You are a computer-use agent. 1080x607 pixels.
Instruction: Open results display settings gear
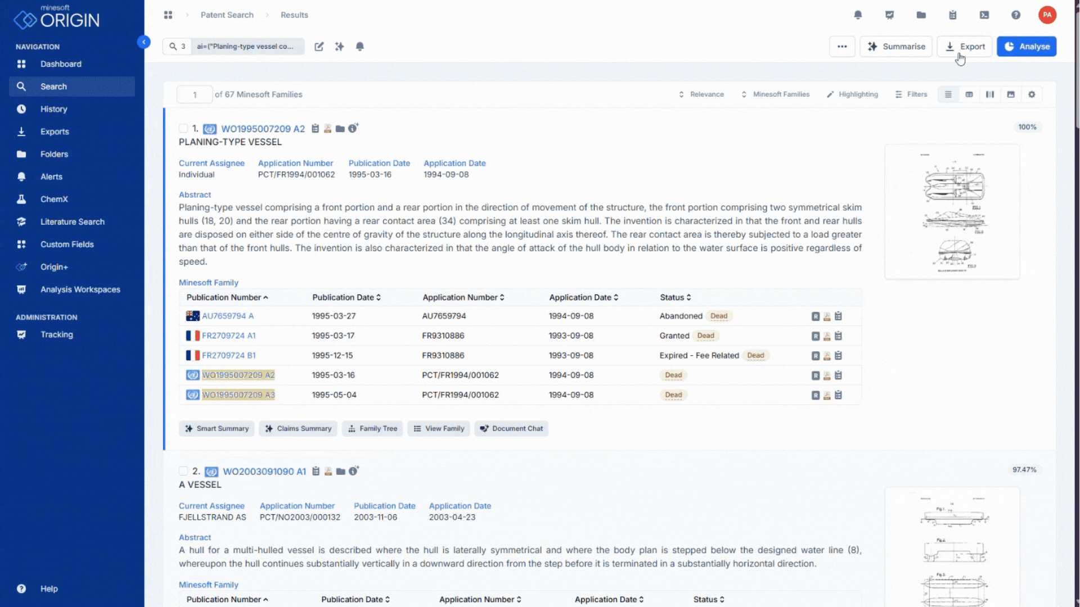1032,94
